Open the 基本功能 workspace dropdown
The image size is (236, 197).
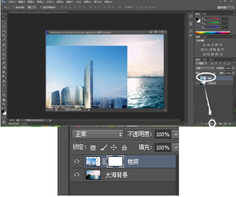(226, 8)
